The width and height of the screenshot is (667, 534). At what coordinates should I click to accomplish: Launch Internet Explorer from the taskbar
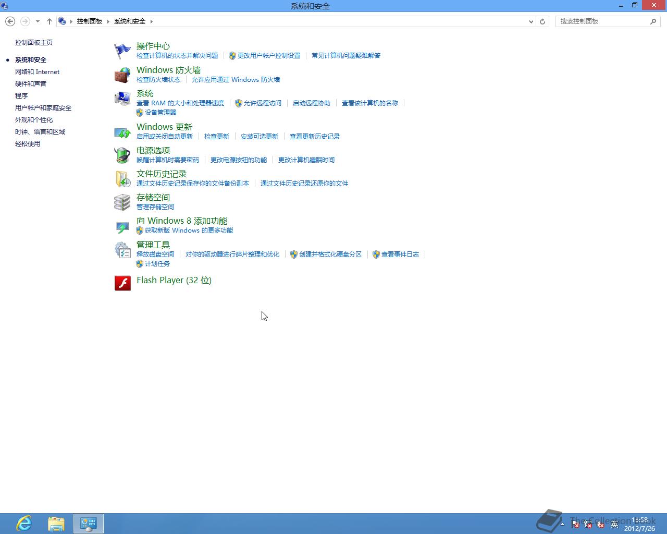click(24, 524)
